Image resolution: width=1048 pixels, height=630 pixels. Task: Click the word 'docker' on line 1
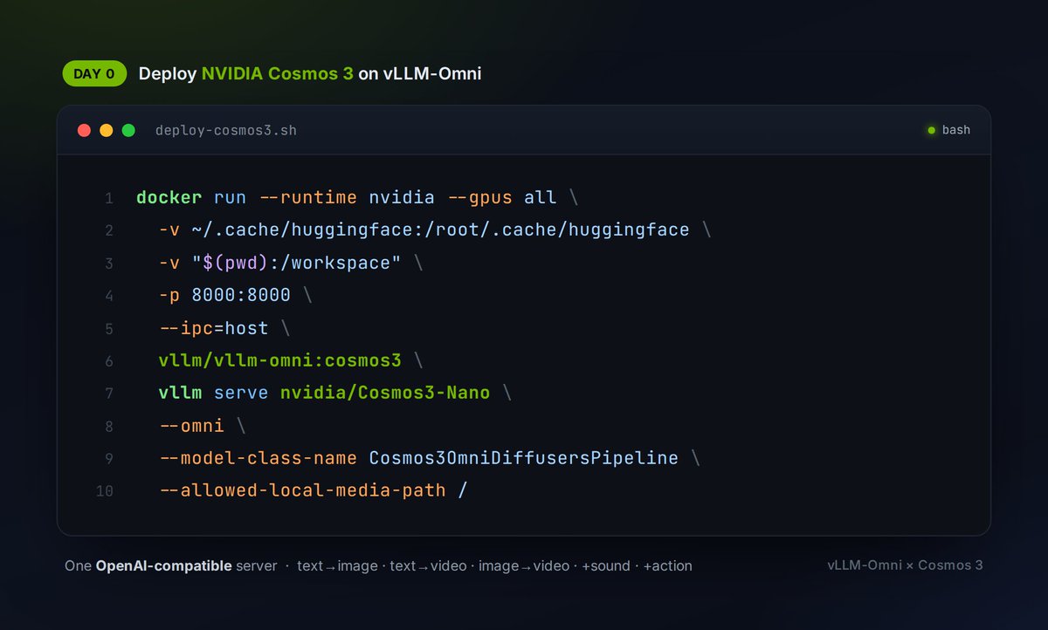[169, 197]
